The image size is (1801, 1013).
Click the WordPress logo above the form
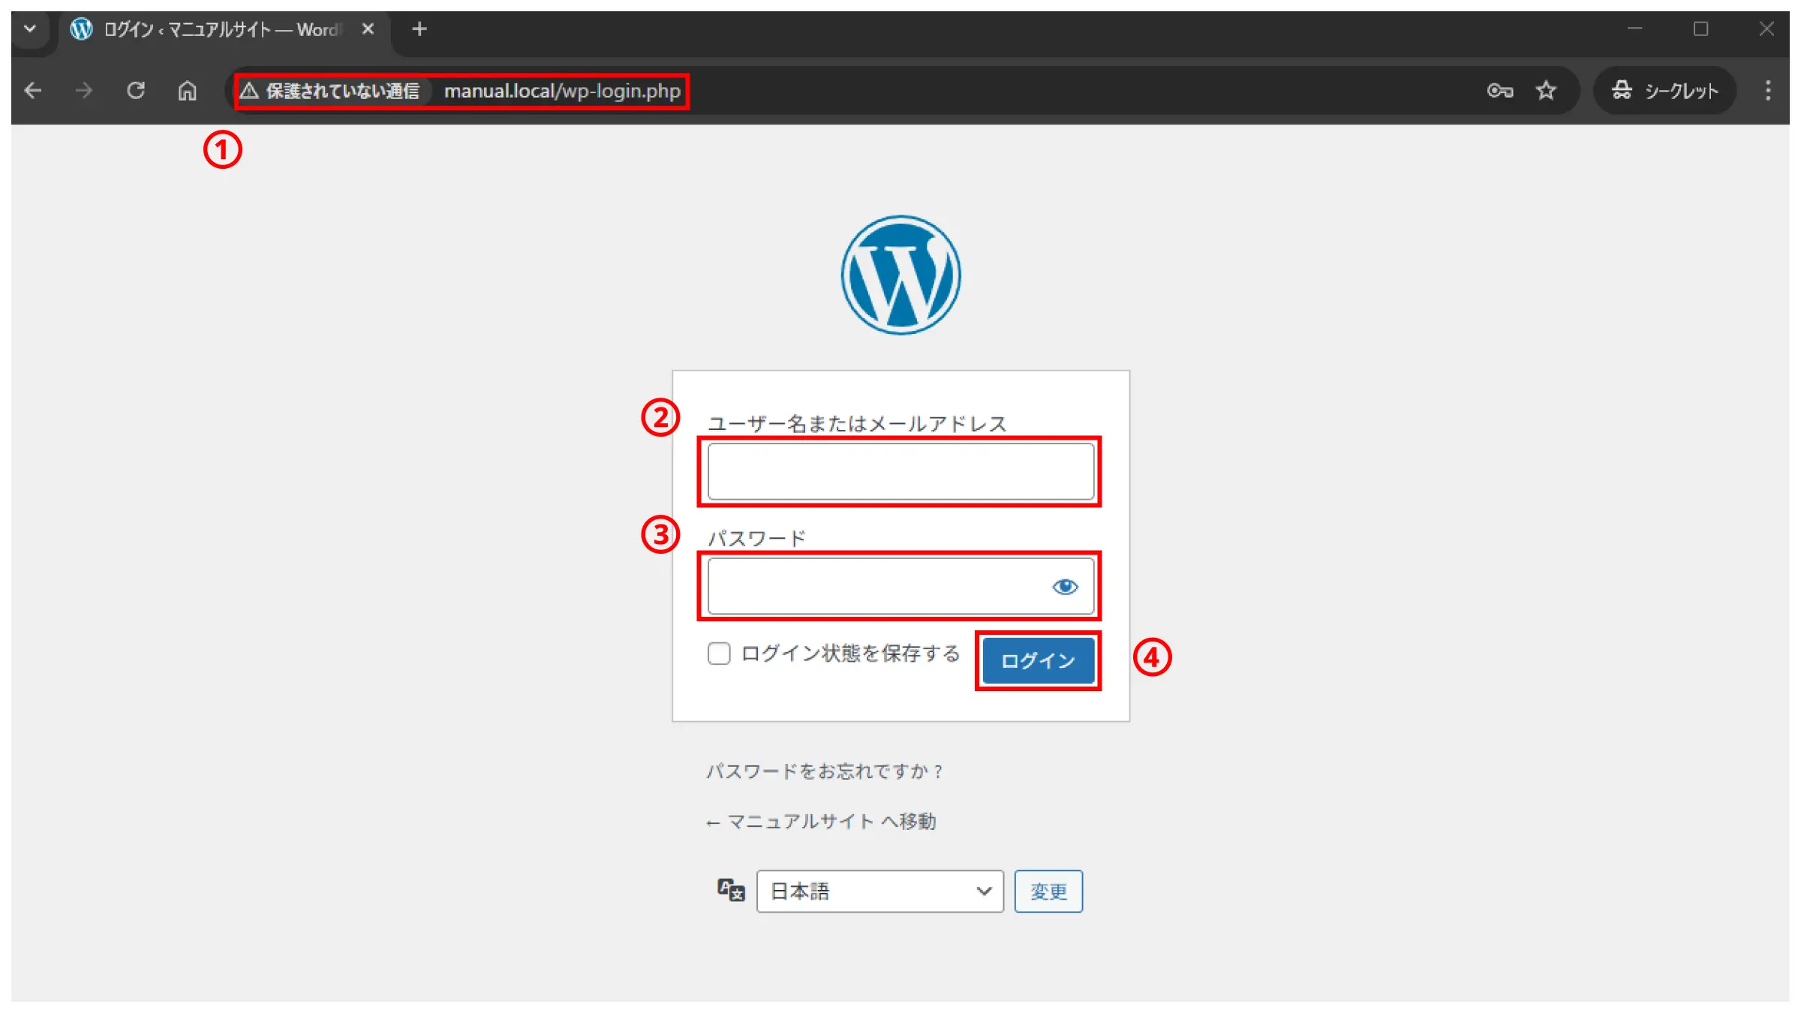(900, 275)
